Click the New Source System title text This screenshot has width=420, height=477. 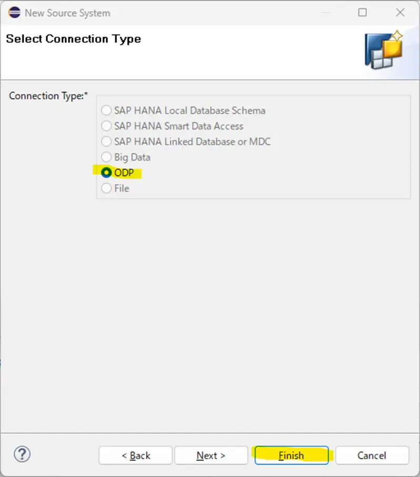pos(67,13)
